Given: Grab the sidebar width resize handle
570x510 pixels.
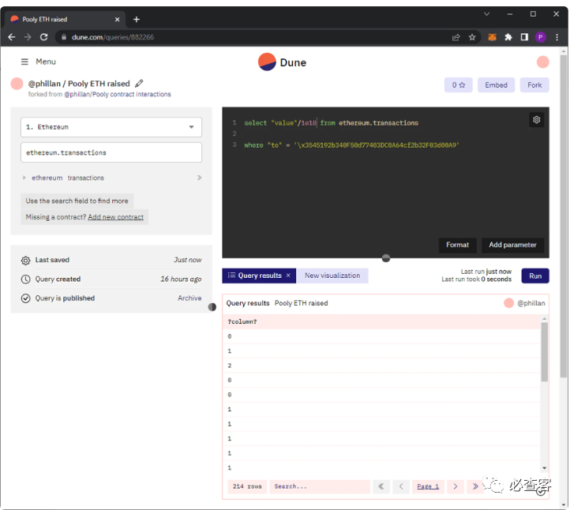Looking at the screenshot, I should pos(212,307).
